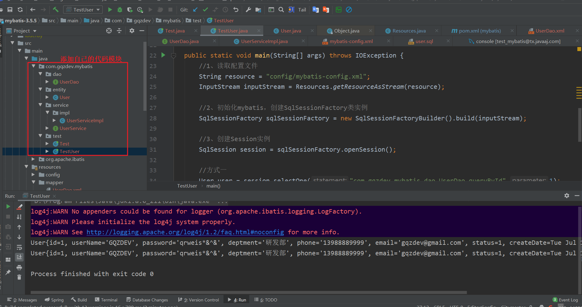Collapse the dao folder
The image size is (582, 307).
coord(40,74)
